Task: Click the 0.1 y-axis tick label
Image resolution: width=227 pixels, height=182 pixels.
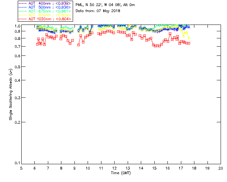Action: coord(17,163)
